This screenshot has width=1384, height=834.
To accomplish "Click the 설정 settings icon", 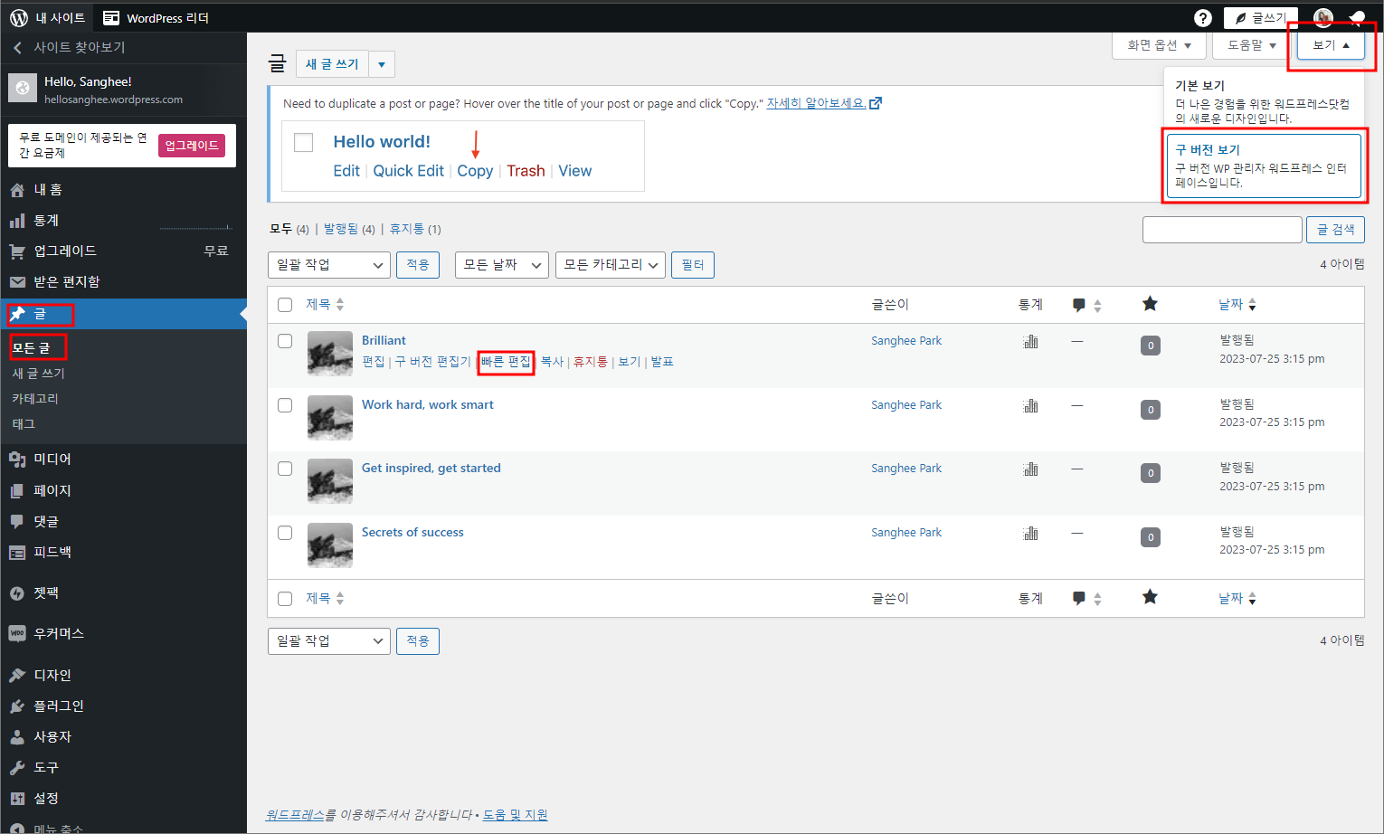I will coord(17,799).
